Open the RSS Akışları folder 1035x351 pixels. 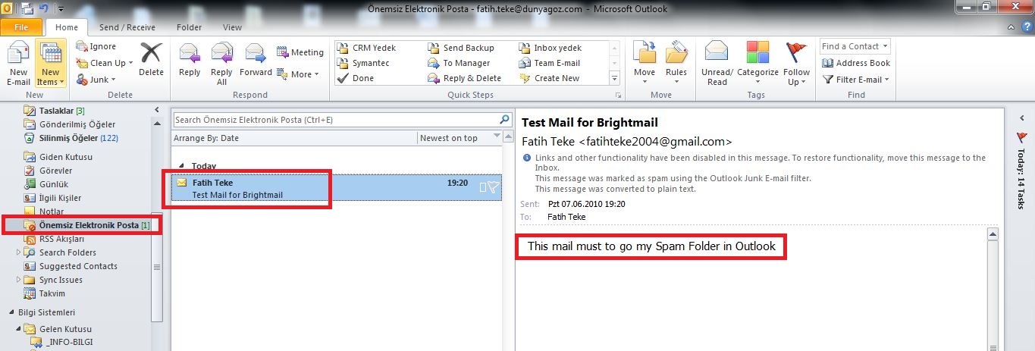(55, 239)
